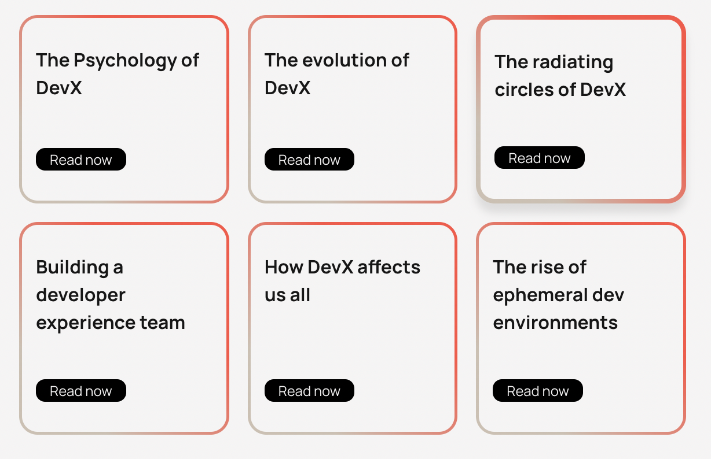Viewport: 711px width, 459px height.
Task: Open the article titled The evolution of DevX
Action: [337, 74]
